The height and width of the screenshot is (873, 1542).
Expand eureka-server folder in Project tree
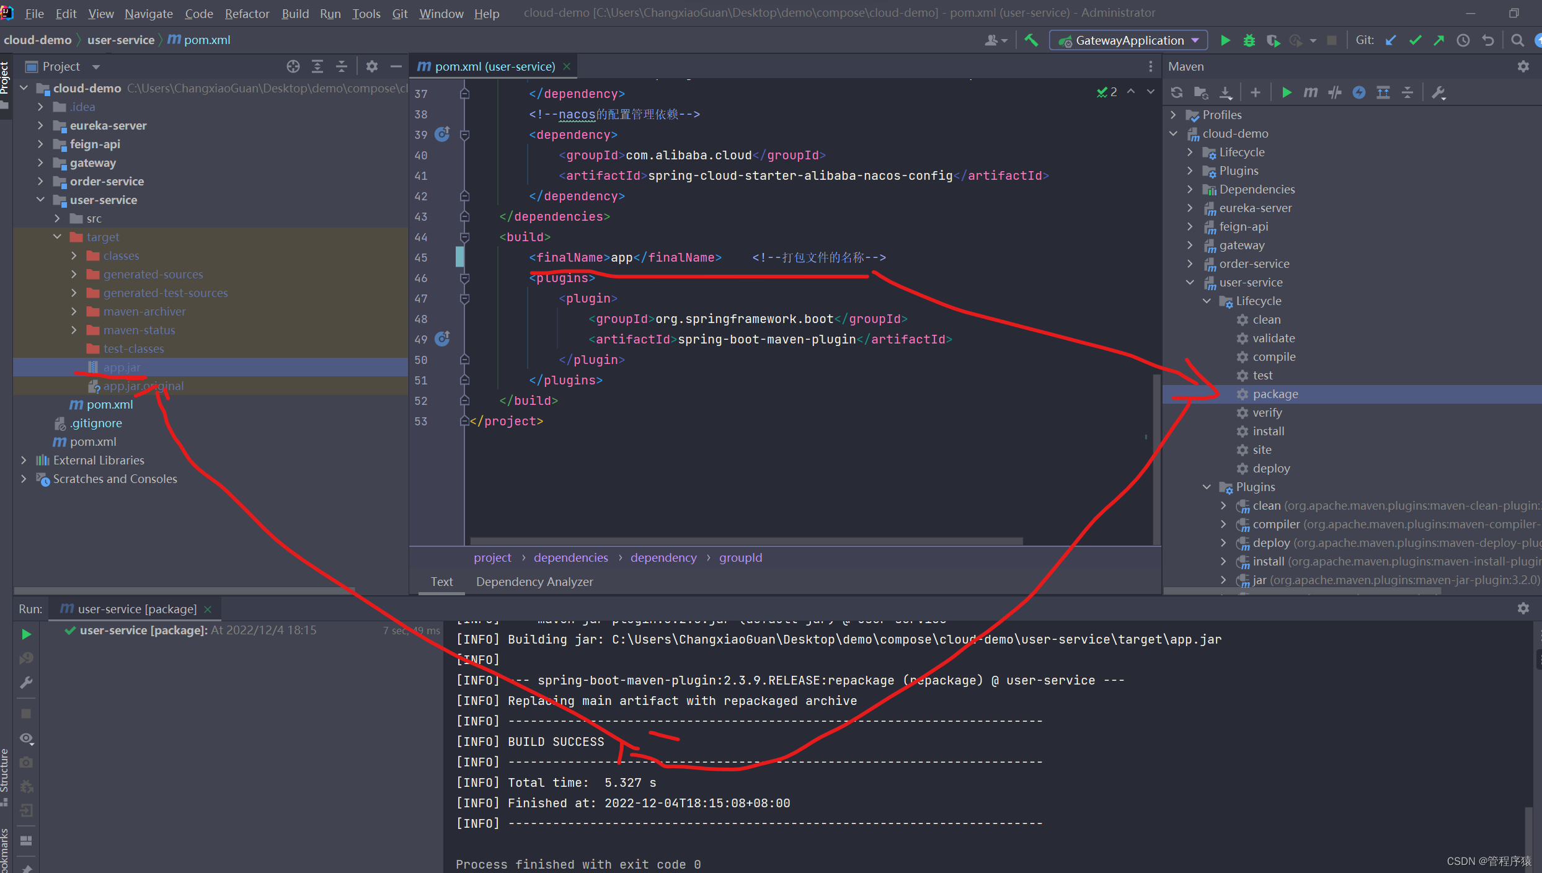pos(40,125)
